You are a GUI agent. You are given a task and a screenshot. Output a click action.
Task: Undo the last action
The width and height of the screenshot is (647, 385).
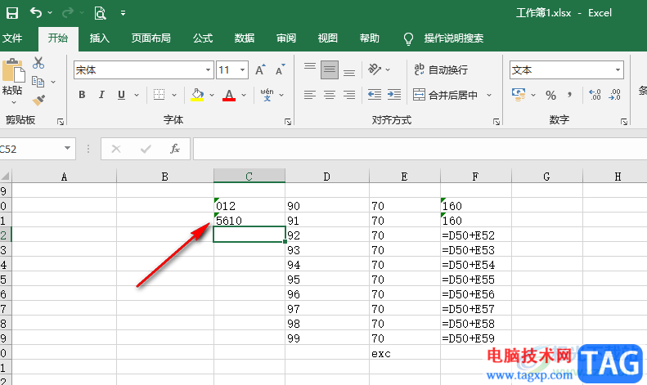point(36,13)
